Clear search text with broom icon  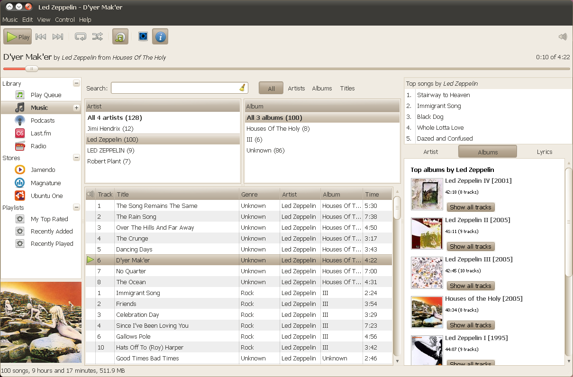pos(242,88)
